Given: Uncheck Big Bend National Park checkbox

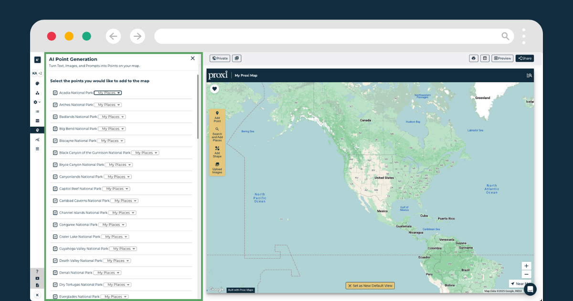Looking at the screenshot, I should pyautogui.click(x=55, y=129).
